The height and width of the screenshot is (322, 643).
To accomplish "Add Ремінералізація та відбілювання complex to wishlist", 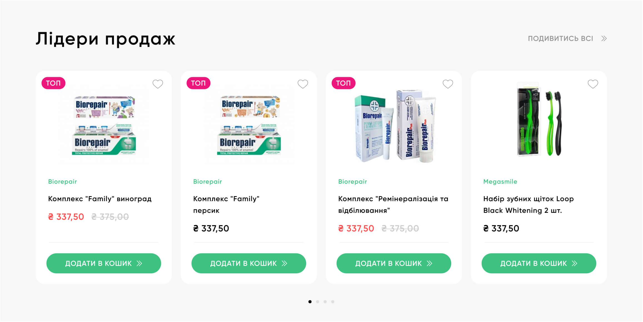I will [x=448, y=84].
